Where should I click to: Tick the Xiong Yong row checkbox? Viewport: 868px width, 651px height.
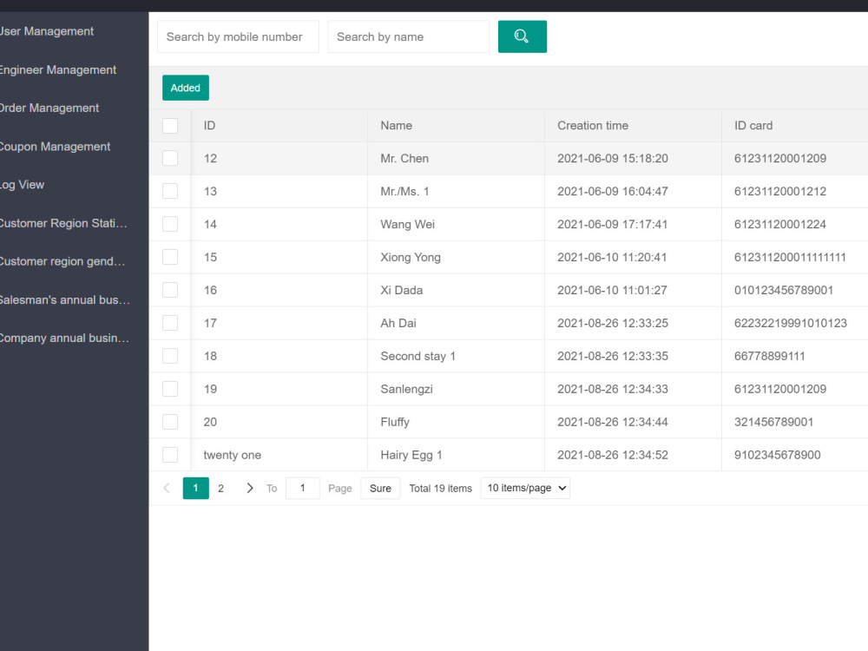tap(170, 257)
